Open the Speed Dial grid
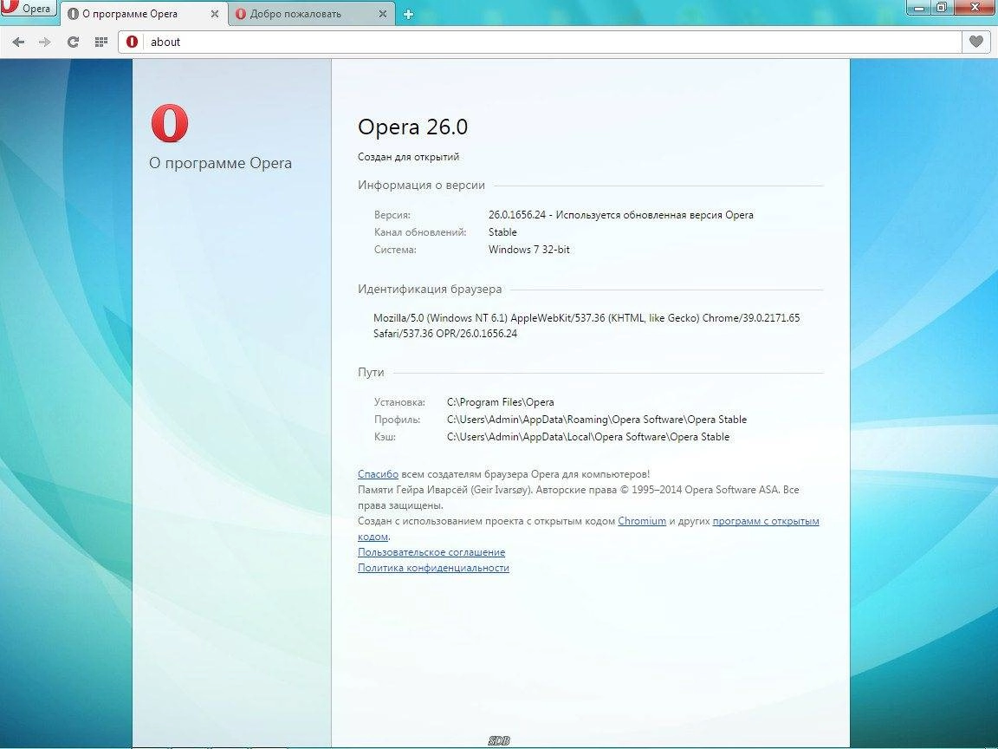The image size is (998, 749). [x=100, y=42]
